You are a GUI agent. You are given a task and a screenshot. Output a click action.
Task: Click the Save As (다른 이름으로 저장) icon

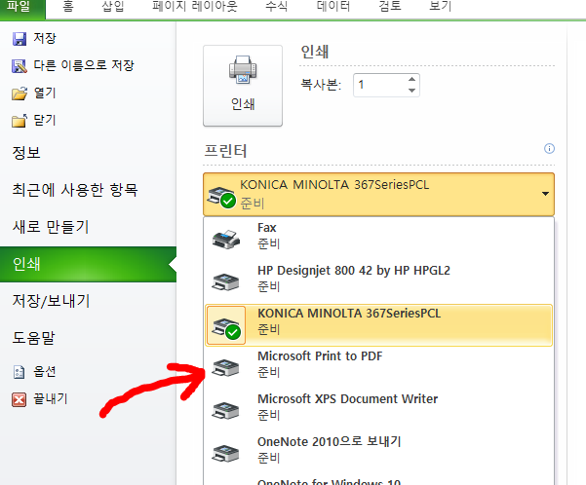(x=20, y=66)
